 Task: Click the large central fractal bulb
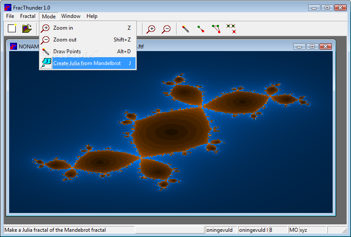tap(171, 132)
